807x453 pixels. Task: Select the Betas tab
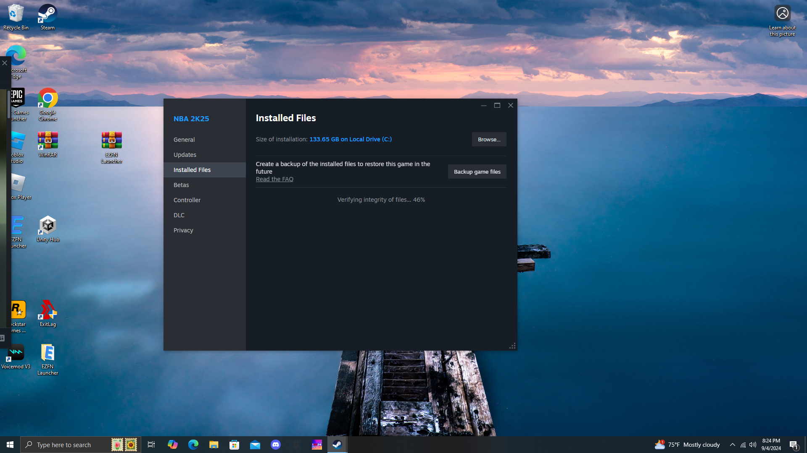(x=181, y=185)
